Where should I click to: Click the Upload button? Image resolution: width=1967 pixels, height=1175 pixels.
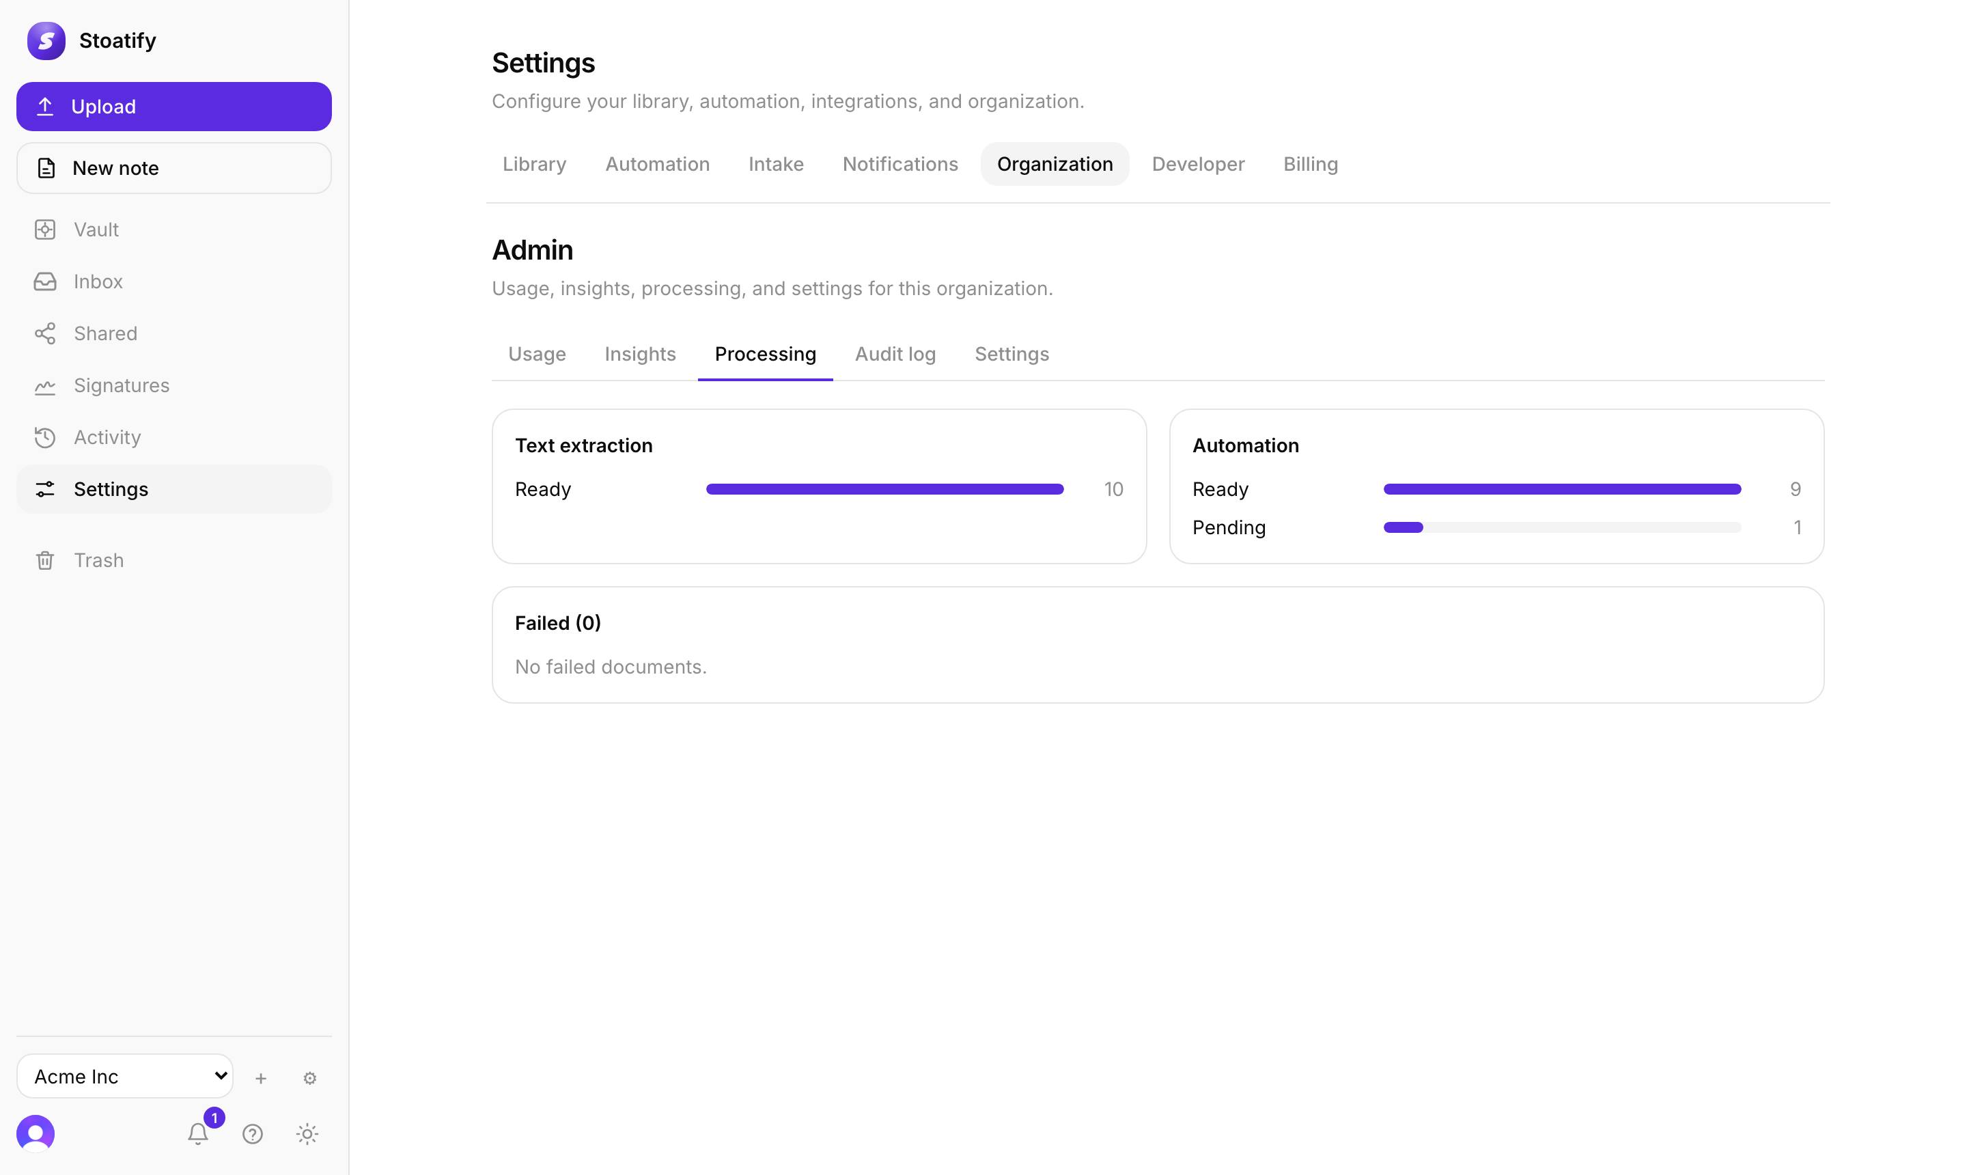coord(174,106)
